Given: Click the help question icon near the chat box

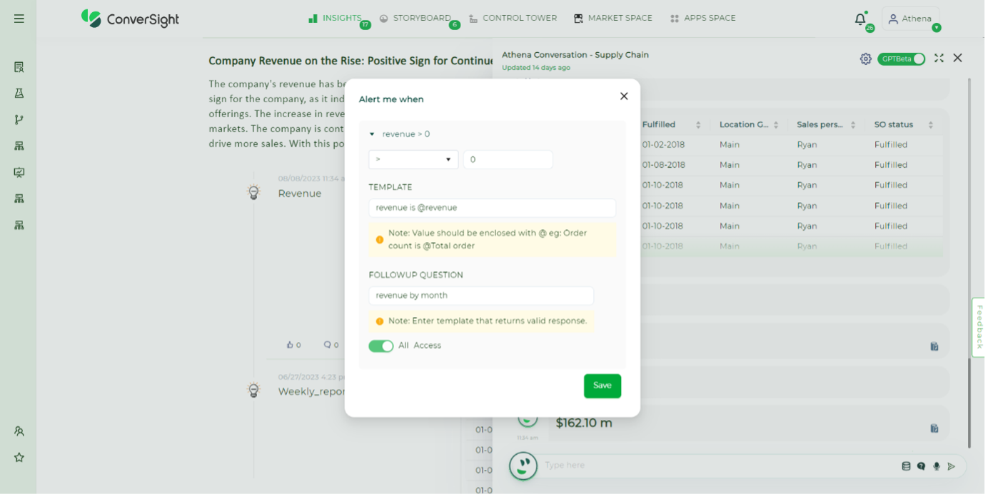Looking at the screenshot, I should coord(921,466).
